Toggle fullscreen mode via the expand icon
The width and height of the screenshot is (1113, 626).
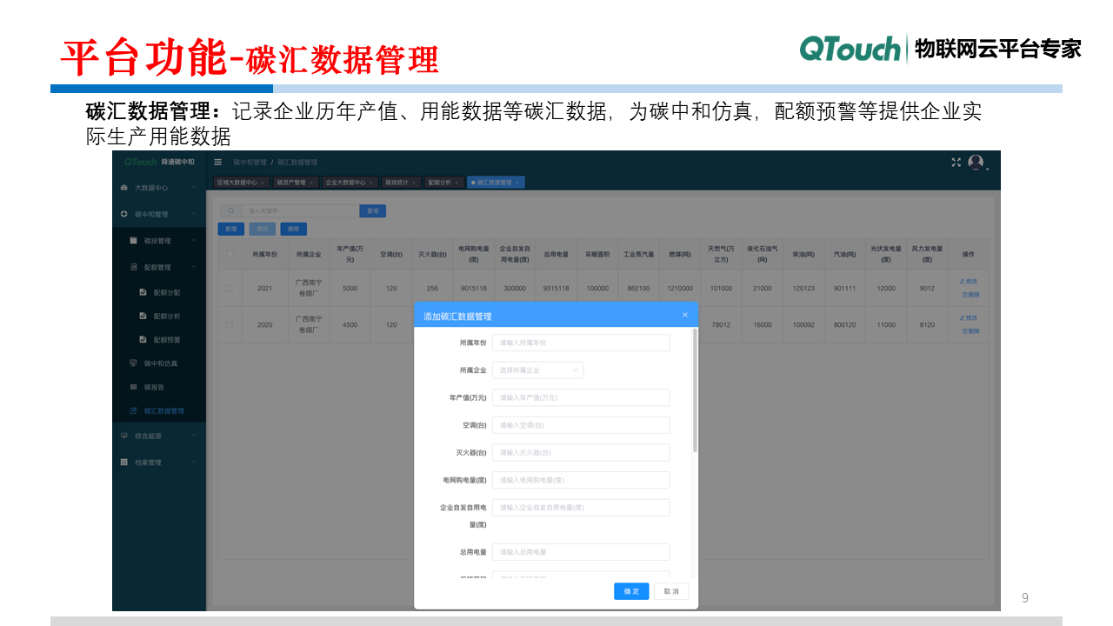click(955, 162)
